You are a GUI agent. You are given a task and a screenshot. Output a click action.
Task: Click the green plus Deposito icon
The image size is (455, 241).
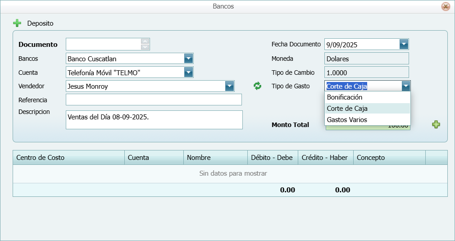(x=17, y=23)
